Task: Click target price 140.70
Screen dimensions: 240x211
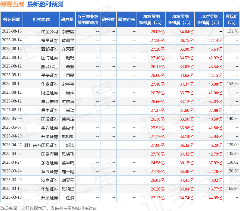Action: [233, 119]
